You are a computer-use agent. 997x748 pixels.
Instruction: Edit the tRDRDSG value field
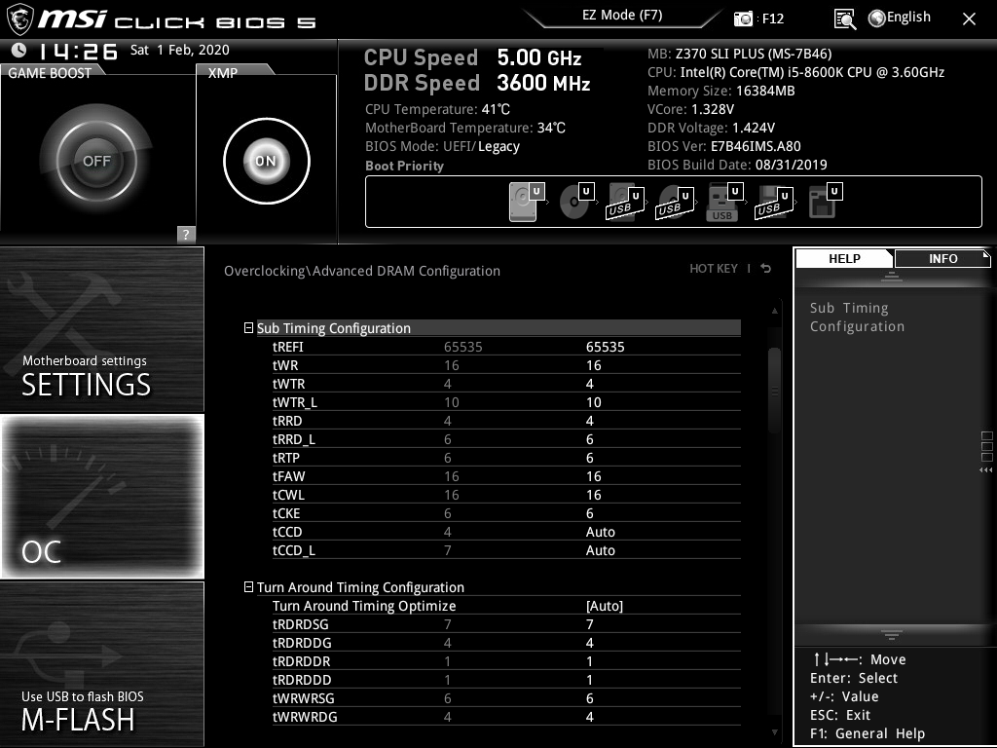click(589, 624)
